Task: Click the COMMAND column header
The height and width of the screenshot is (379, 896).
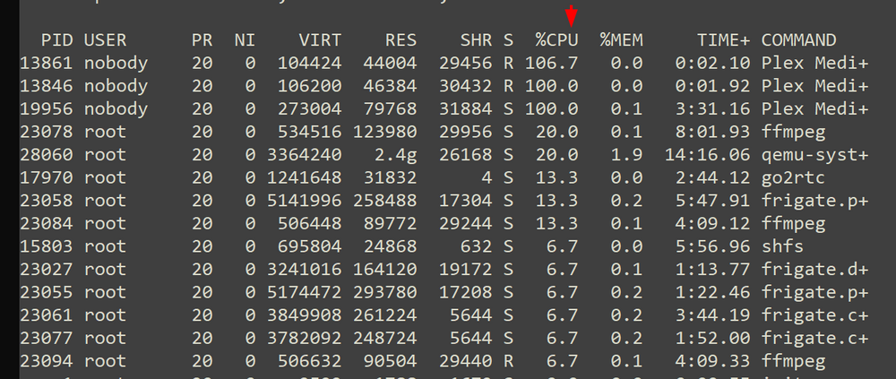Action: tap(798, 40)
